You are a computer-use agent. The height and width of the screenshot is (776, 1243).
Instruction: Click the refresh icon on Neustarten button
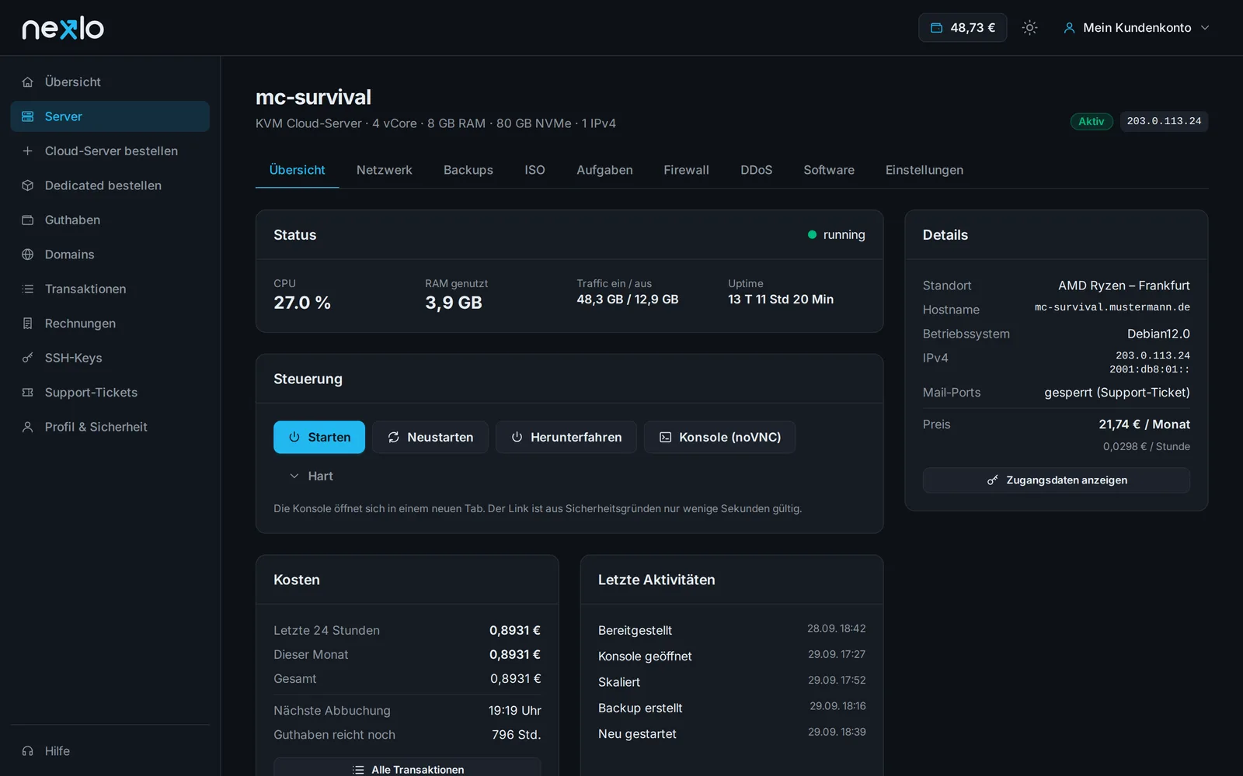pos(394,438)
